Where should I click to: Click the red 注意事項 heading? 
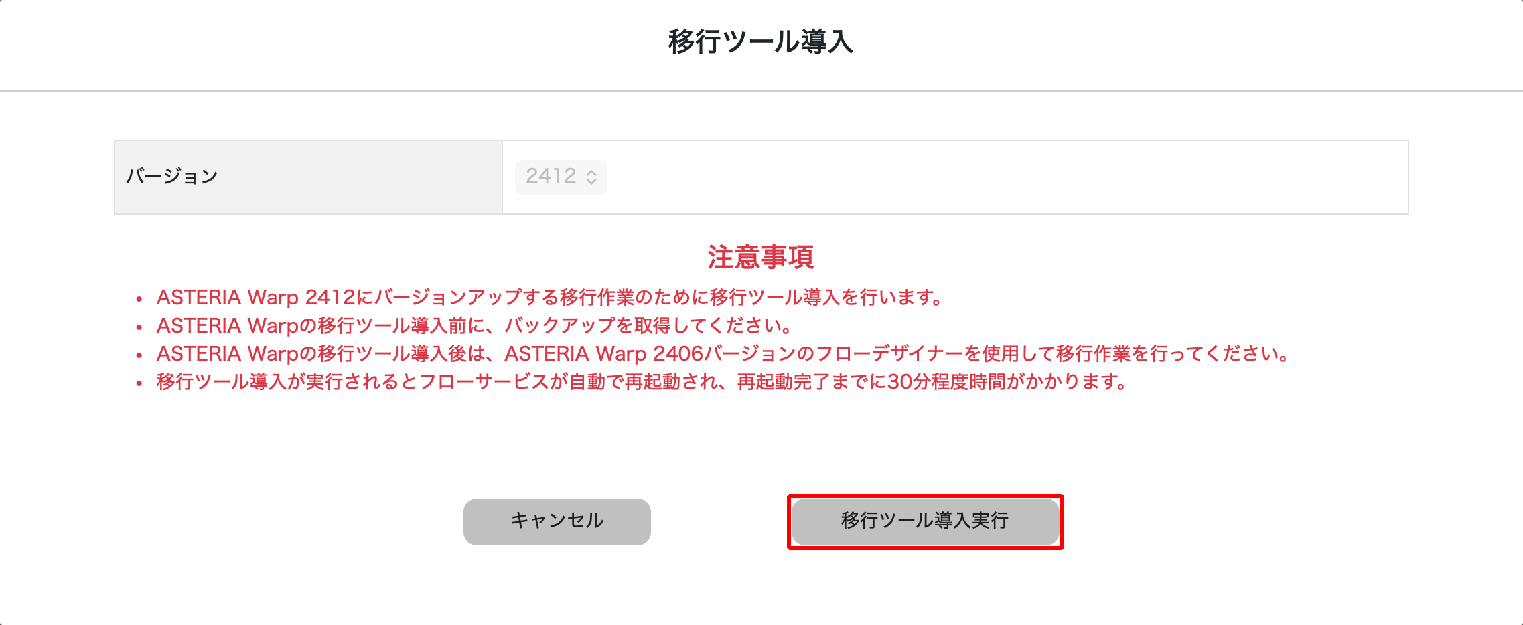click(x=761, y=257)
